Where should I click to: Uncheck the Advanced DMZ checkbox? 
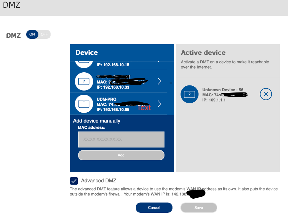[74, 180]
